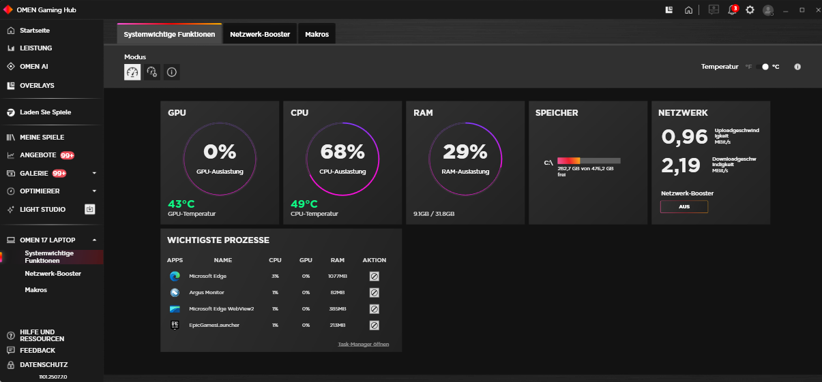Viewport: 822px width, 382px height.
Task: Block the Argus Monitor process action icon
Action: tap(375, 293)
